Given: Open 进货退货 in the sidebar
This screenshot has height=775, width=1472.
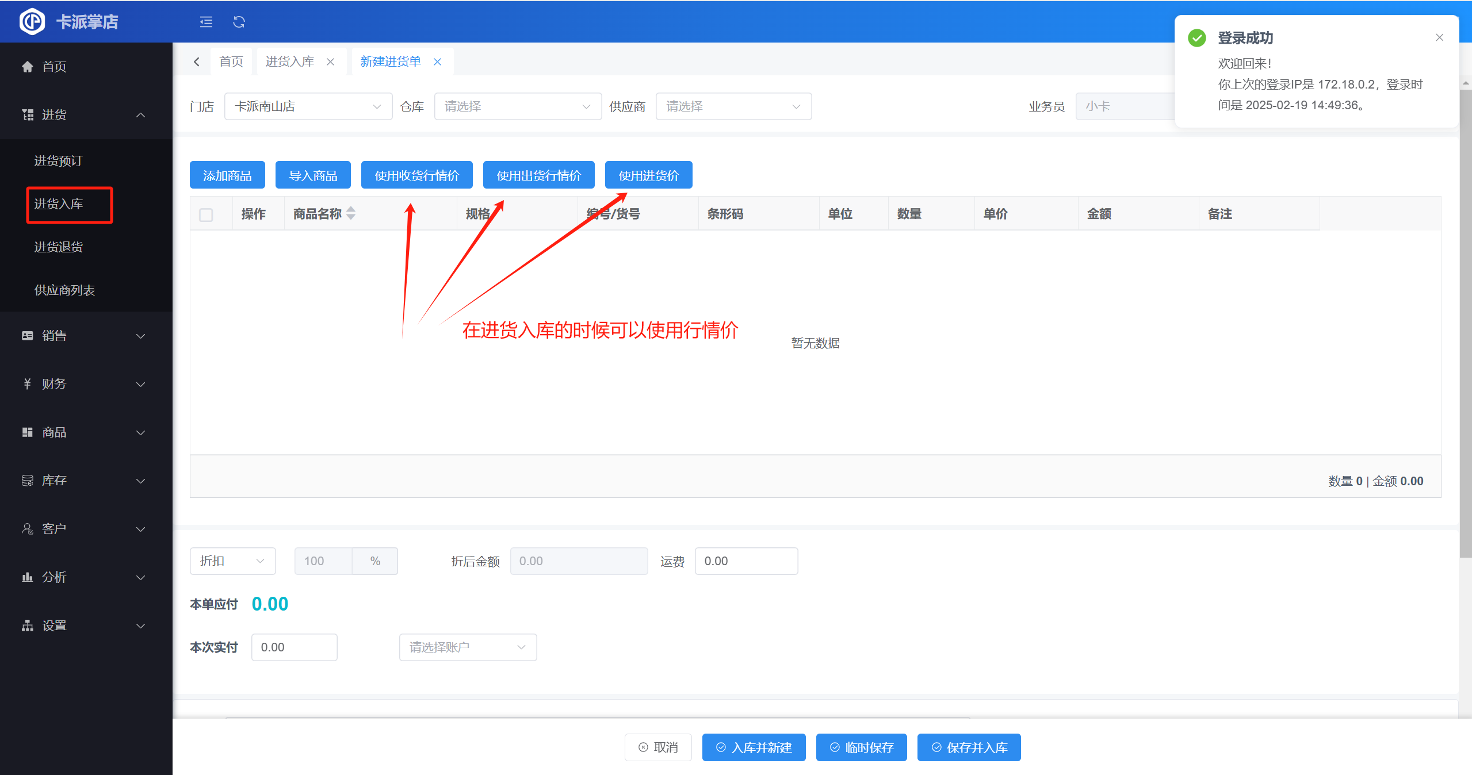Looking at the screenshot, I should (59, 247).
